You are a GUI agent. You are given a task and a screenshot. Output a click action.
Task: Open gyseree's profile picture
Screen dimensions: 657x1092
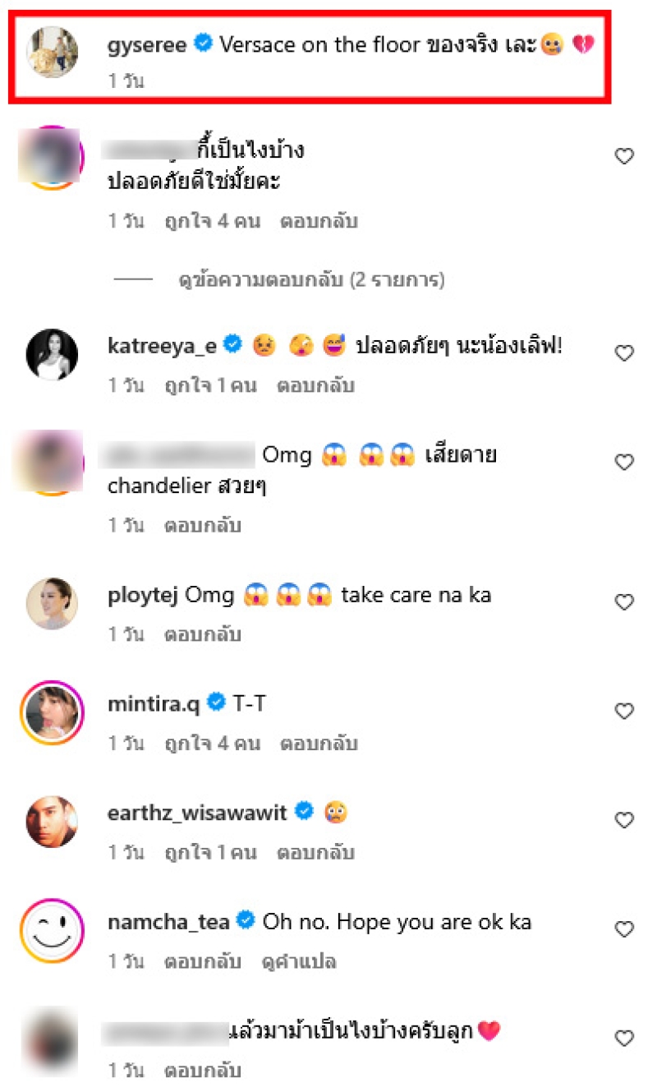click(x=53, y=53)
